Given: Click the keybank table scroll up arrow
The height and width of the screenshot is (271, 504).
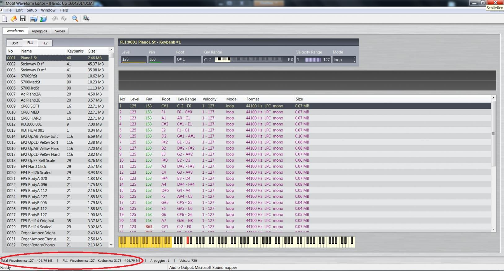Looking at the screenshot, I should (493, 98).
